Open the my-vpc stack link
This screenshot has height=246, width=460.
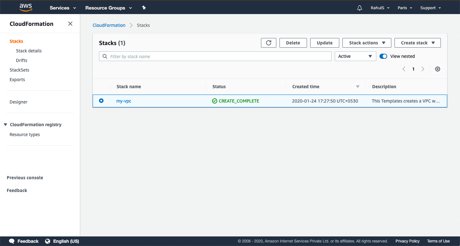click(124, 101)
